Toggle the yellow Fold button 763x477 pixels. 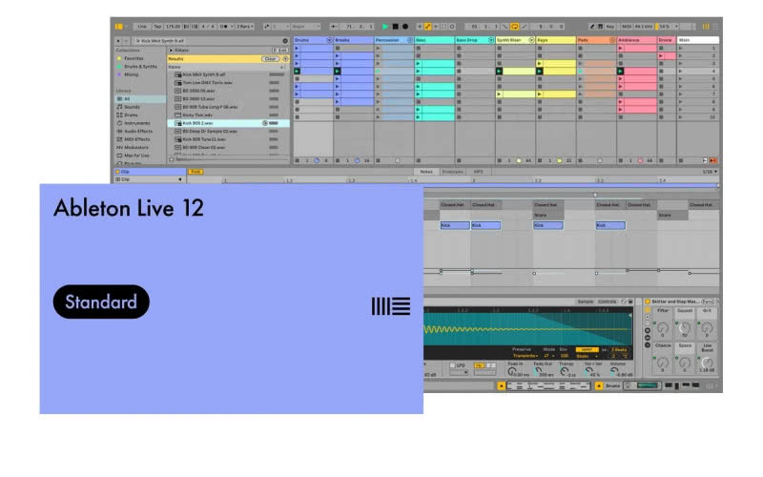196,172
